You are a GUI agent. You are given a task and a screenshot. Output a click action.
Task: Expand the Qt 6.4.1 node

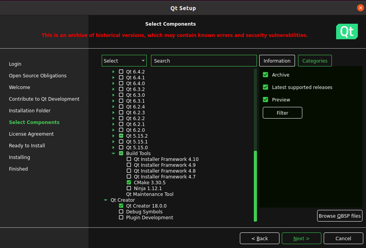tap(113, 78)
